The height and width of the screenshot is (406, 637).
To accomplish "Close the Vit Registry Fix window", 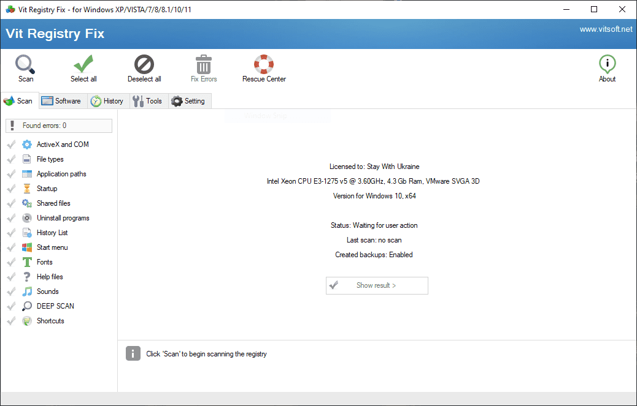I will tap(622, 9).
